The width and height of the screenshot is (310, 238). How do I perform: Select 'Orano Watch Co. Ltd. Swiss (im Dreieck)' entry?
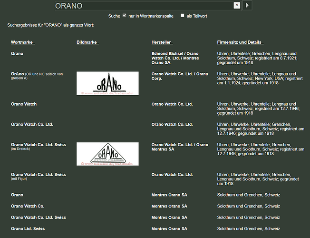point(39,147)
